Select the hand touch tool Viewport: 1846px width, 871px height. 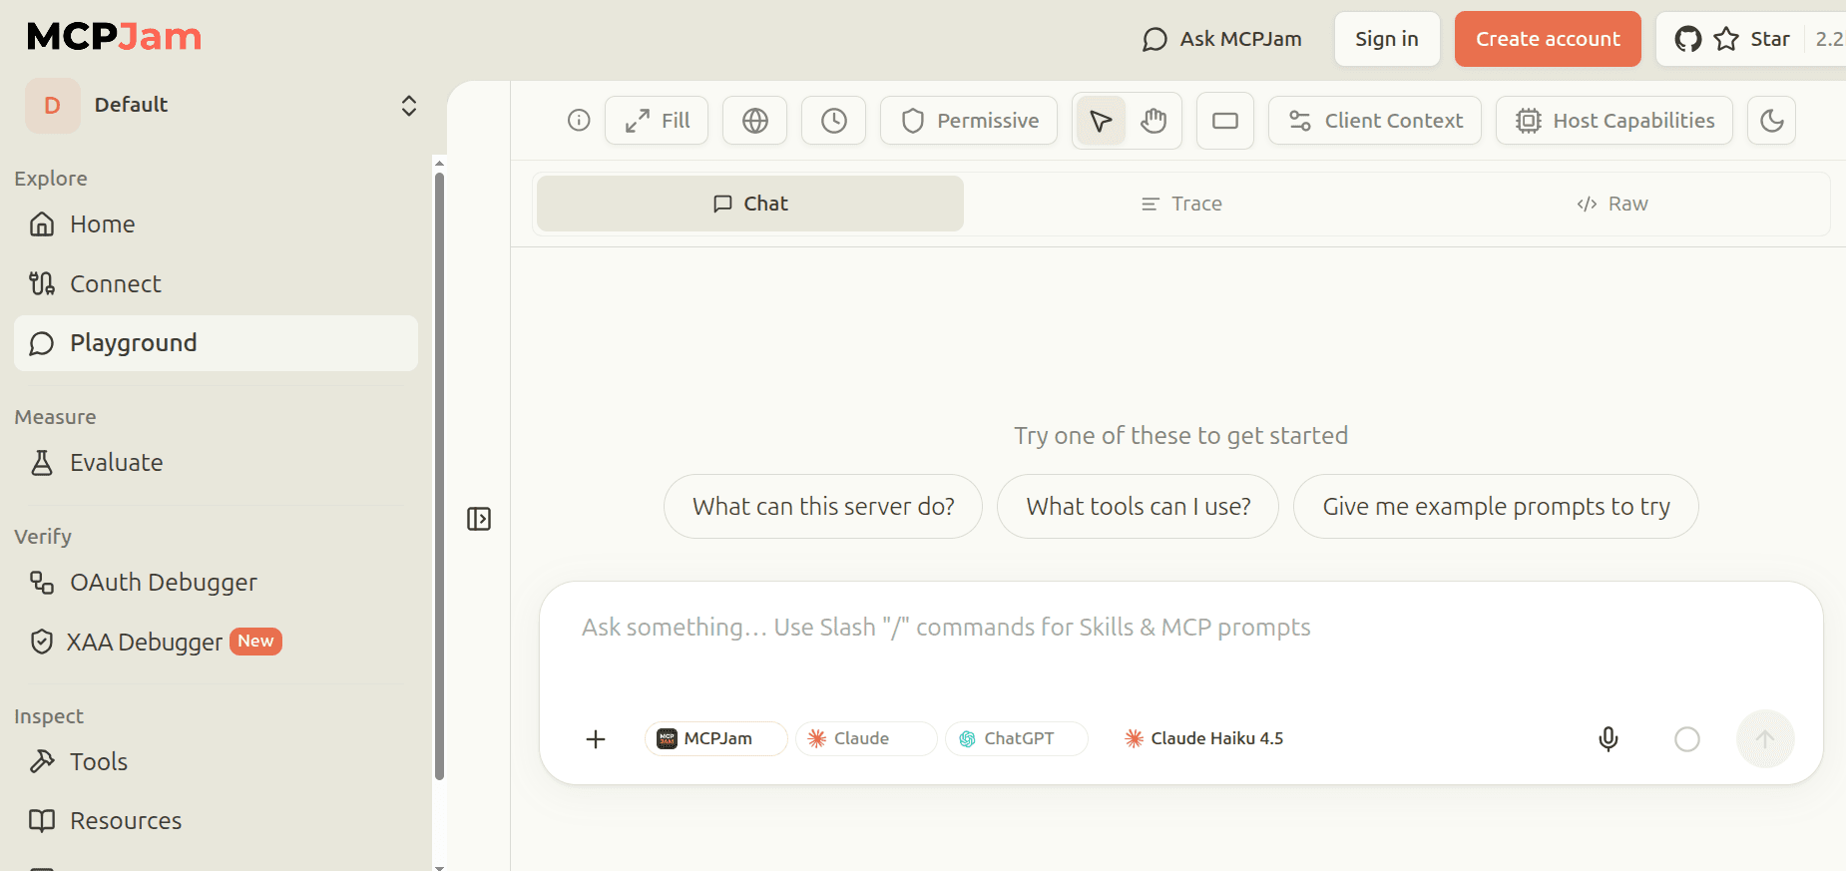pos(1154,121)
